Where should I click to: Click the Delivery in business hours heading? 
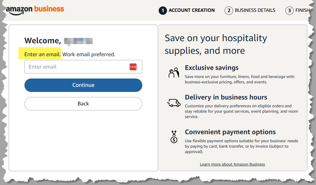226,97
